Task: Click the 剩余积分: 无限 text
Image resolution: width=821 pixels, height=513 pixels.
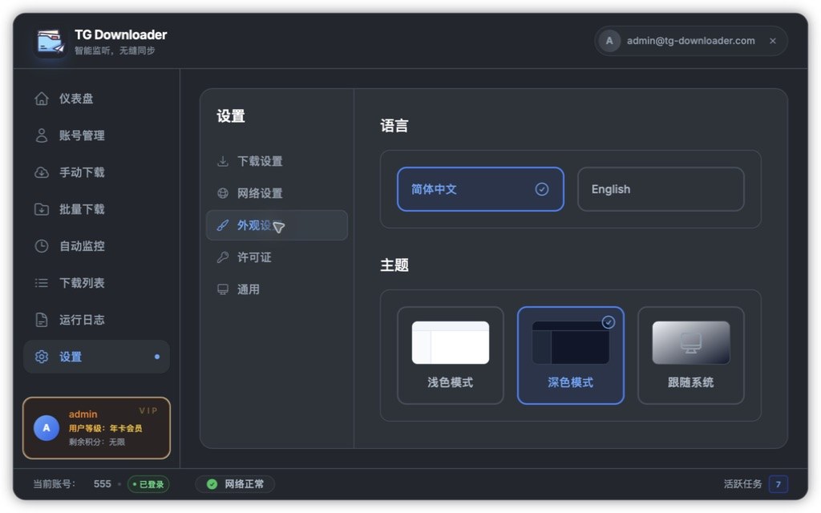Action: [97, 442]
